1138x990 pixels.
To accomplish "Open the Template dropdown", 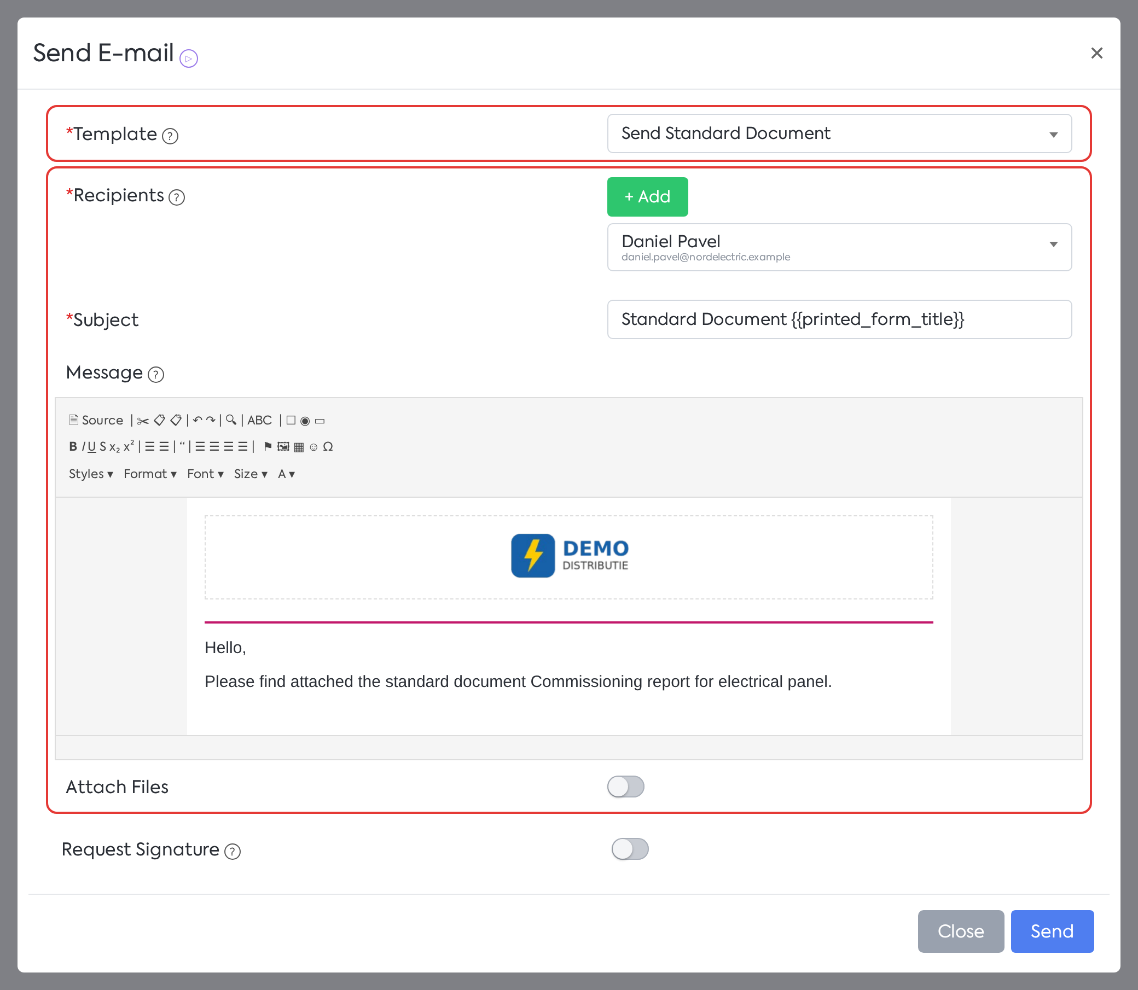I will pos(839,133).
